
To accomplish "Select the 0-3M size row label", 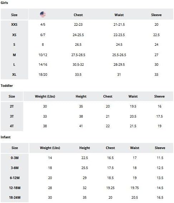I will coord(15,158).
